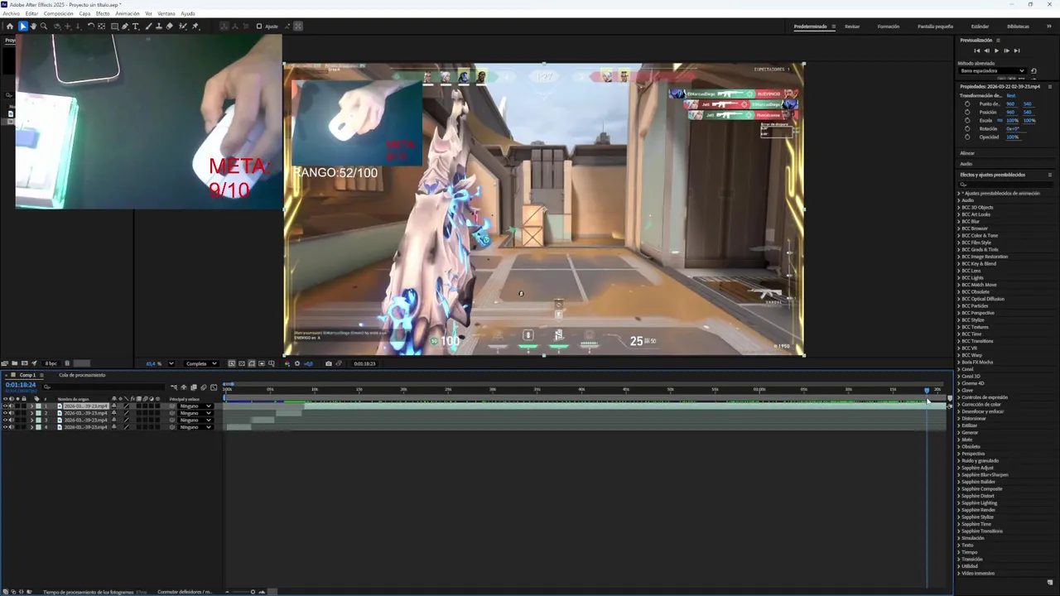
Task: Open the collapsed Audio panel
Action: [x=966, y=164]
